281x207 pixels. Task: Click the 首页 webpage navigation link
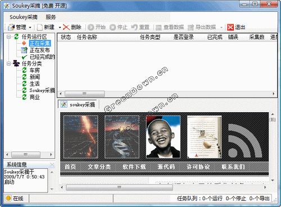pyautogui.click(x=70, y=167)
